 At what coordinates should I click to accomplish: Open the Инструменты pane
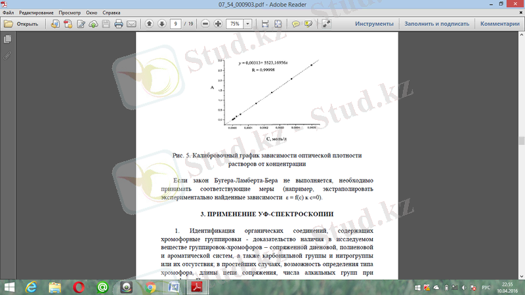[x=374, y=24]
